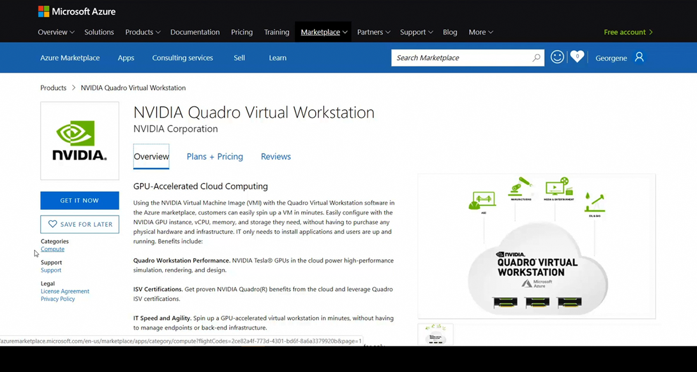
Task: Click in the Search Marketplace field
Action: (461, 58)
